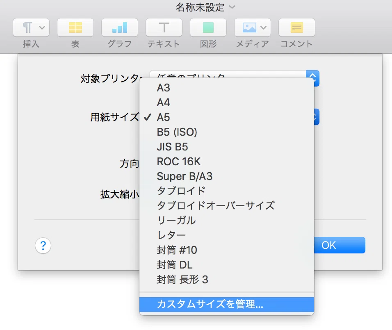
Task: Expand the document title 名称未設定 chevron
Action: [232, 7]
